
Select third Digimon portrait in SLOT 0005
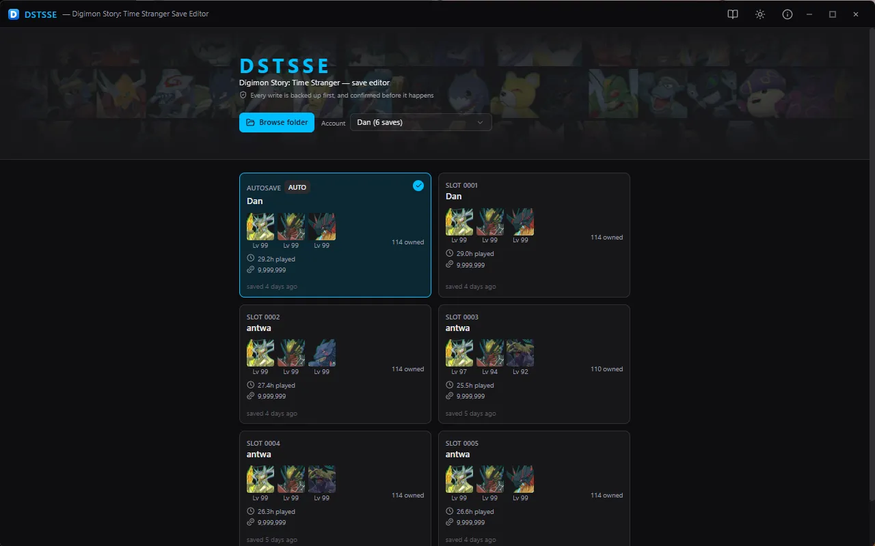[521, 479]
